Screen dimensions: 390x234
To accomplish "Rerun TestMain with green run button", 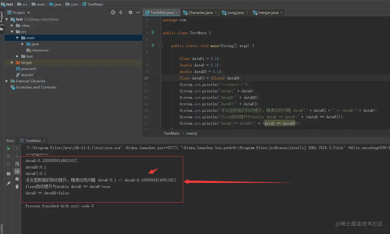I will coord(9,149).
